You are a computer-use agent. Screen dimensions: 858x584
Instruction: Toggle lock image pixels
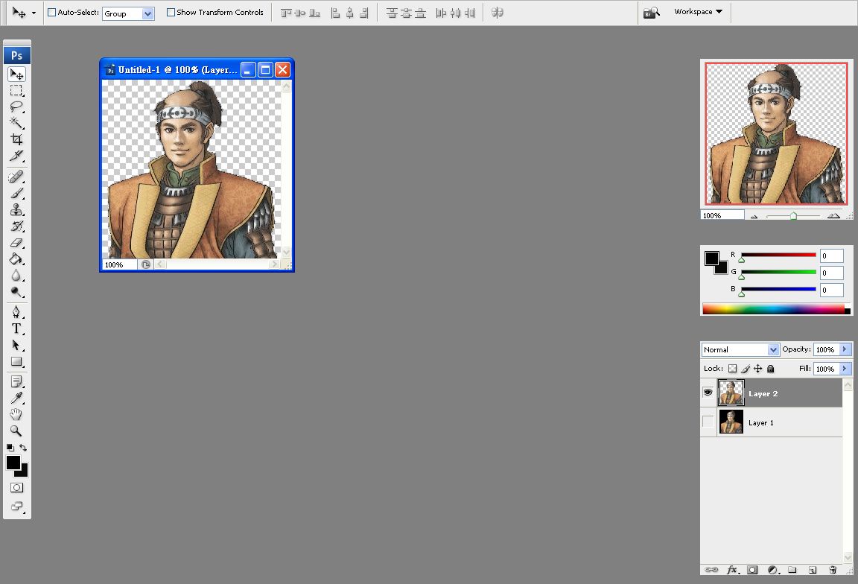click(746, 369)
